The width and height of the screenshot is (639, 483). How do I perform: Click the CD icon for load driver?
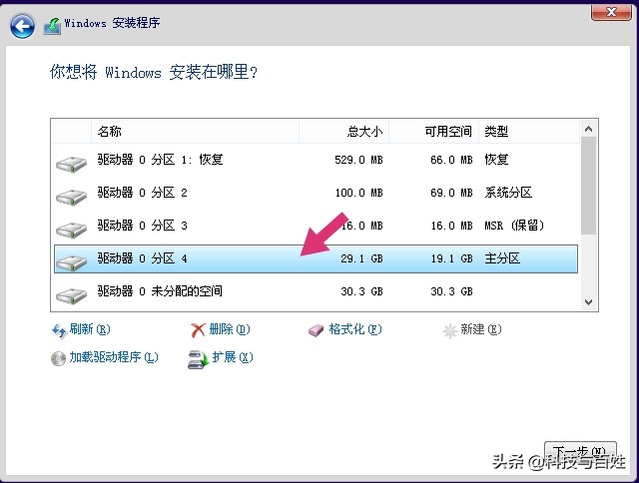(58, 358)
